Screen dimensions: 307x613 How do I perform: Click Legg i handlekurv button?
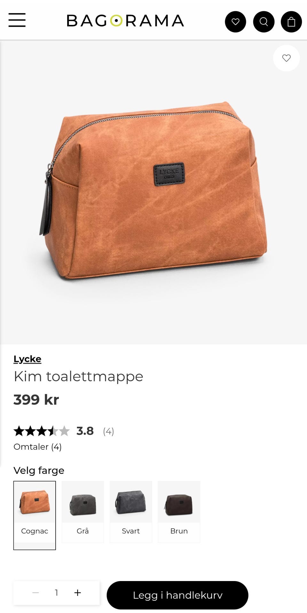pyautogui.click(x=177, y=595)
